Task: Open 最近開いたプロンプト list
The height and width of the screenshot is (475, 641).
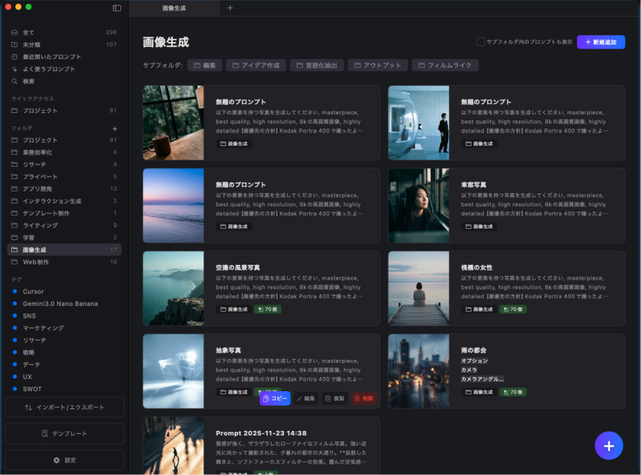Action: pyautogui.click(x=64, y=57)
